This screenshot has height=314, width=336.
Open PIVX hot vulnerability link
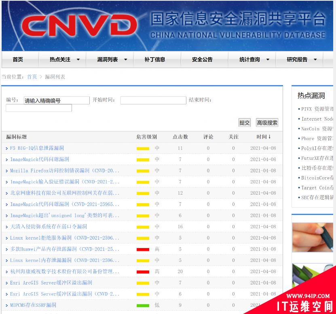[x=317, y=109]
